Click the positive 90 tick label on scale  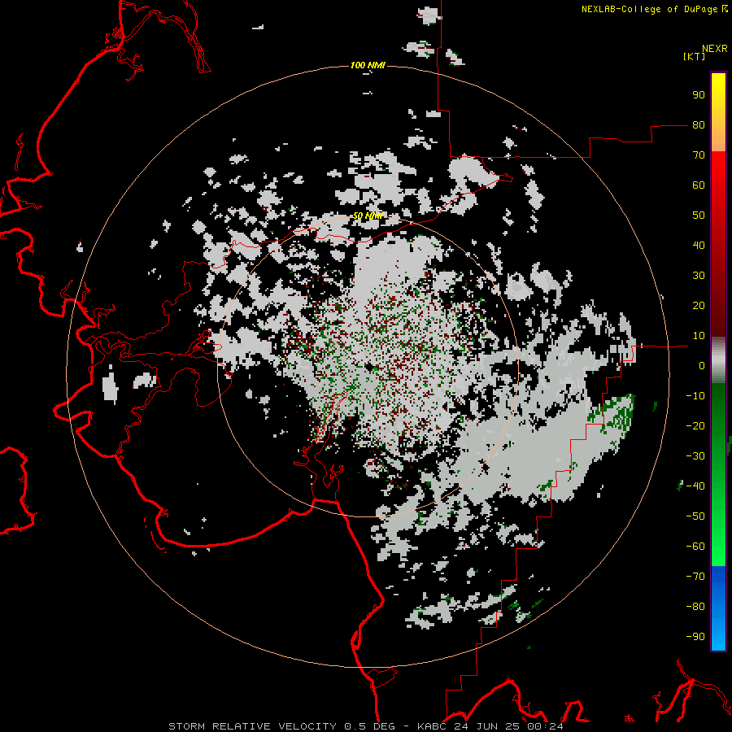coord(699,95)
